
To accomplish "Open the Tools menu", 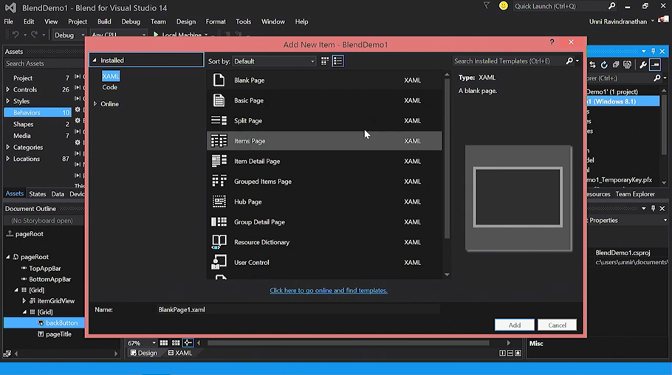I will (x=243, y=21).
